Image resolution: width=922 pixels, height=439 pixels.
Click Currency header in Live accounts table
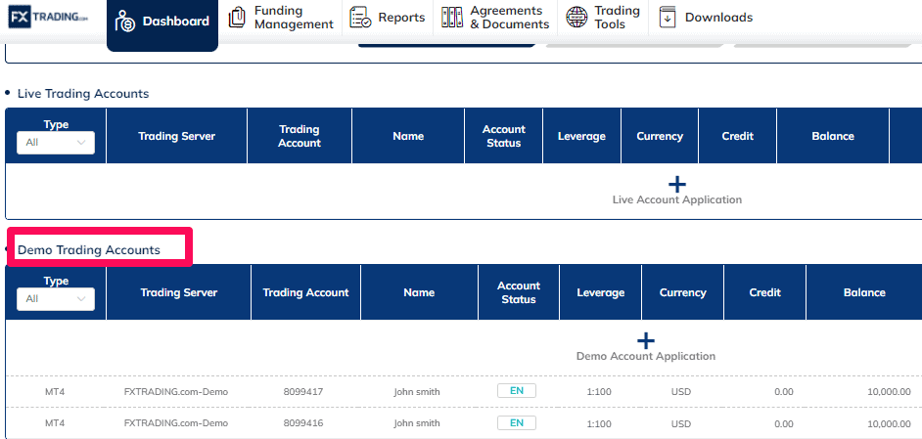[x=659, y=136]
